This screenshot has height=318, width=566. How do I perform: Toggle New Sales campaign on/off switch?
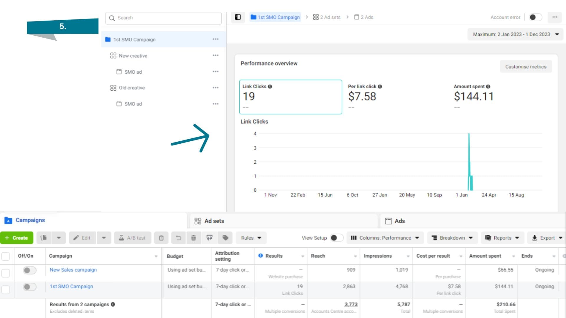29,270
